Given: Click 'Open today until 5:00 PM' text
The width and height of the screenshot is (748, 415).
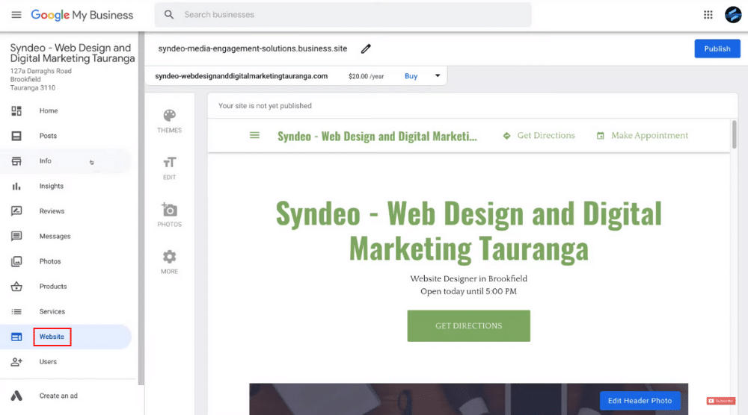Looking at the screenshot, I should pos(468,291).
